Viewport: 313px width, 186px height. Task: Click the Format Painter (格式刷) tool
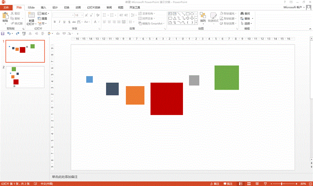pyautogui.click(x=17, y=23)
